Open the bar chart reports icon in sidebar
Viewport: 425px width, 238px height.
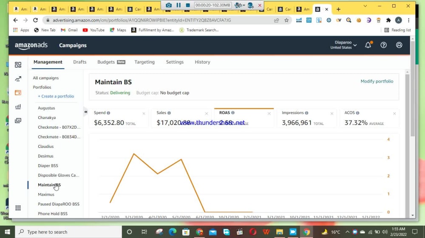(18, 106)
